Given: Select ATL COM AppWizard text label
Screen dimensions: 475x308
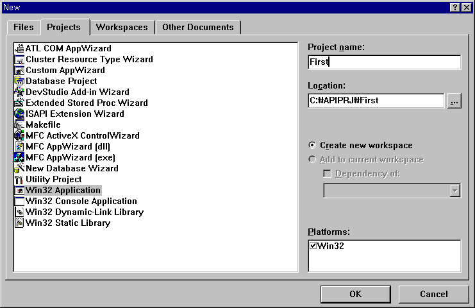Looking at the screenshot, I should [69, 49].
